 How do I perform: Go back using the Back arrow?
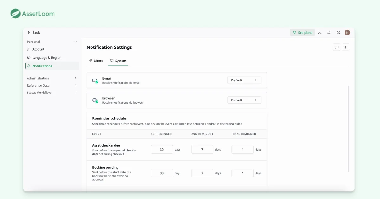[x=29, y=33]
